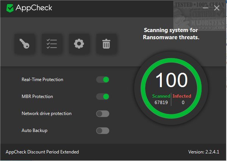Click the Scanned 67819 count
Image resolution: width=227 pixels, height=161 pixels.
click(161, 100)
